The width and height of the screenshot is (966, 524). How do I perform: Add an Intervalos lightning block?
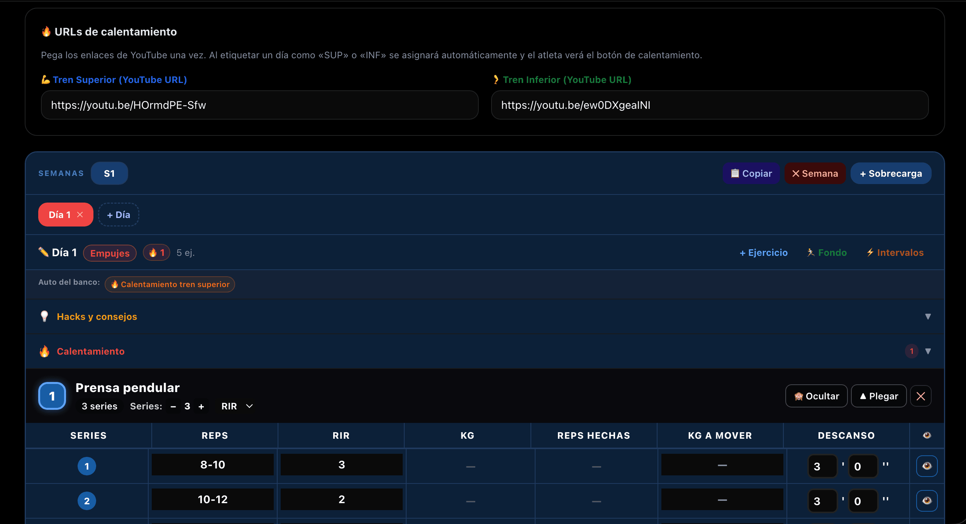(x=895, y=253)
